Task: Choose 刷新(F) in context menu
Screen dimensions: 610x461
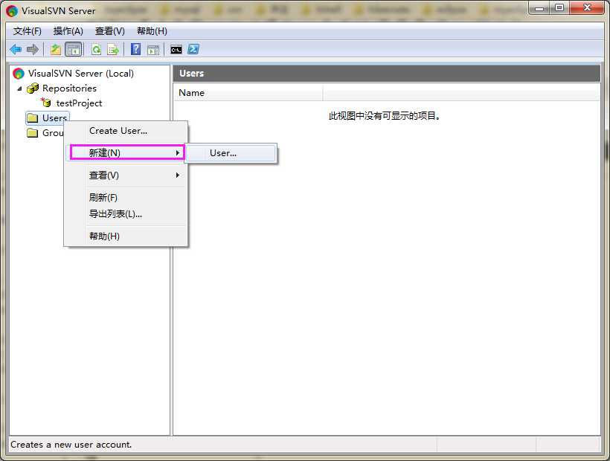Action: [126, 198]
